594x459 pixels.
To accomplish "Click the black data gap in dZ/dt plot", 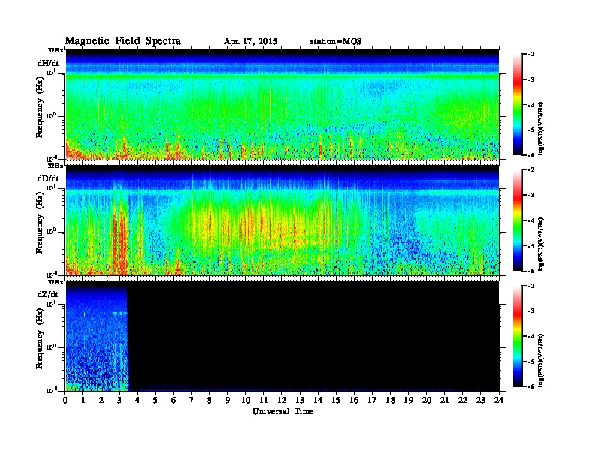I will [x=313, y=335].
